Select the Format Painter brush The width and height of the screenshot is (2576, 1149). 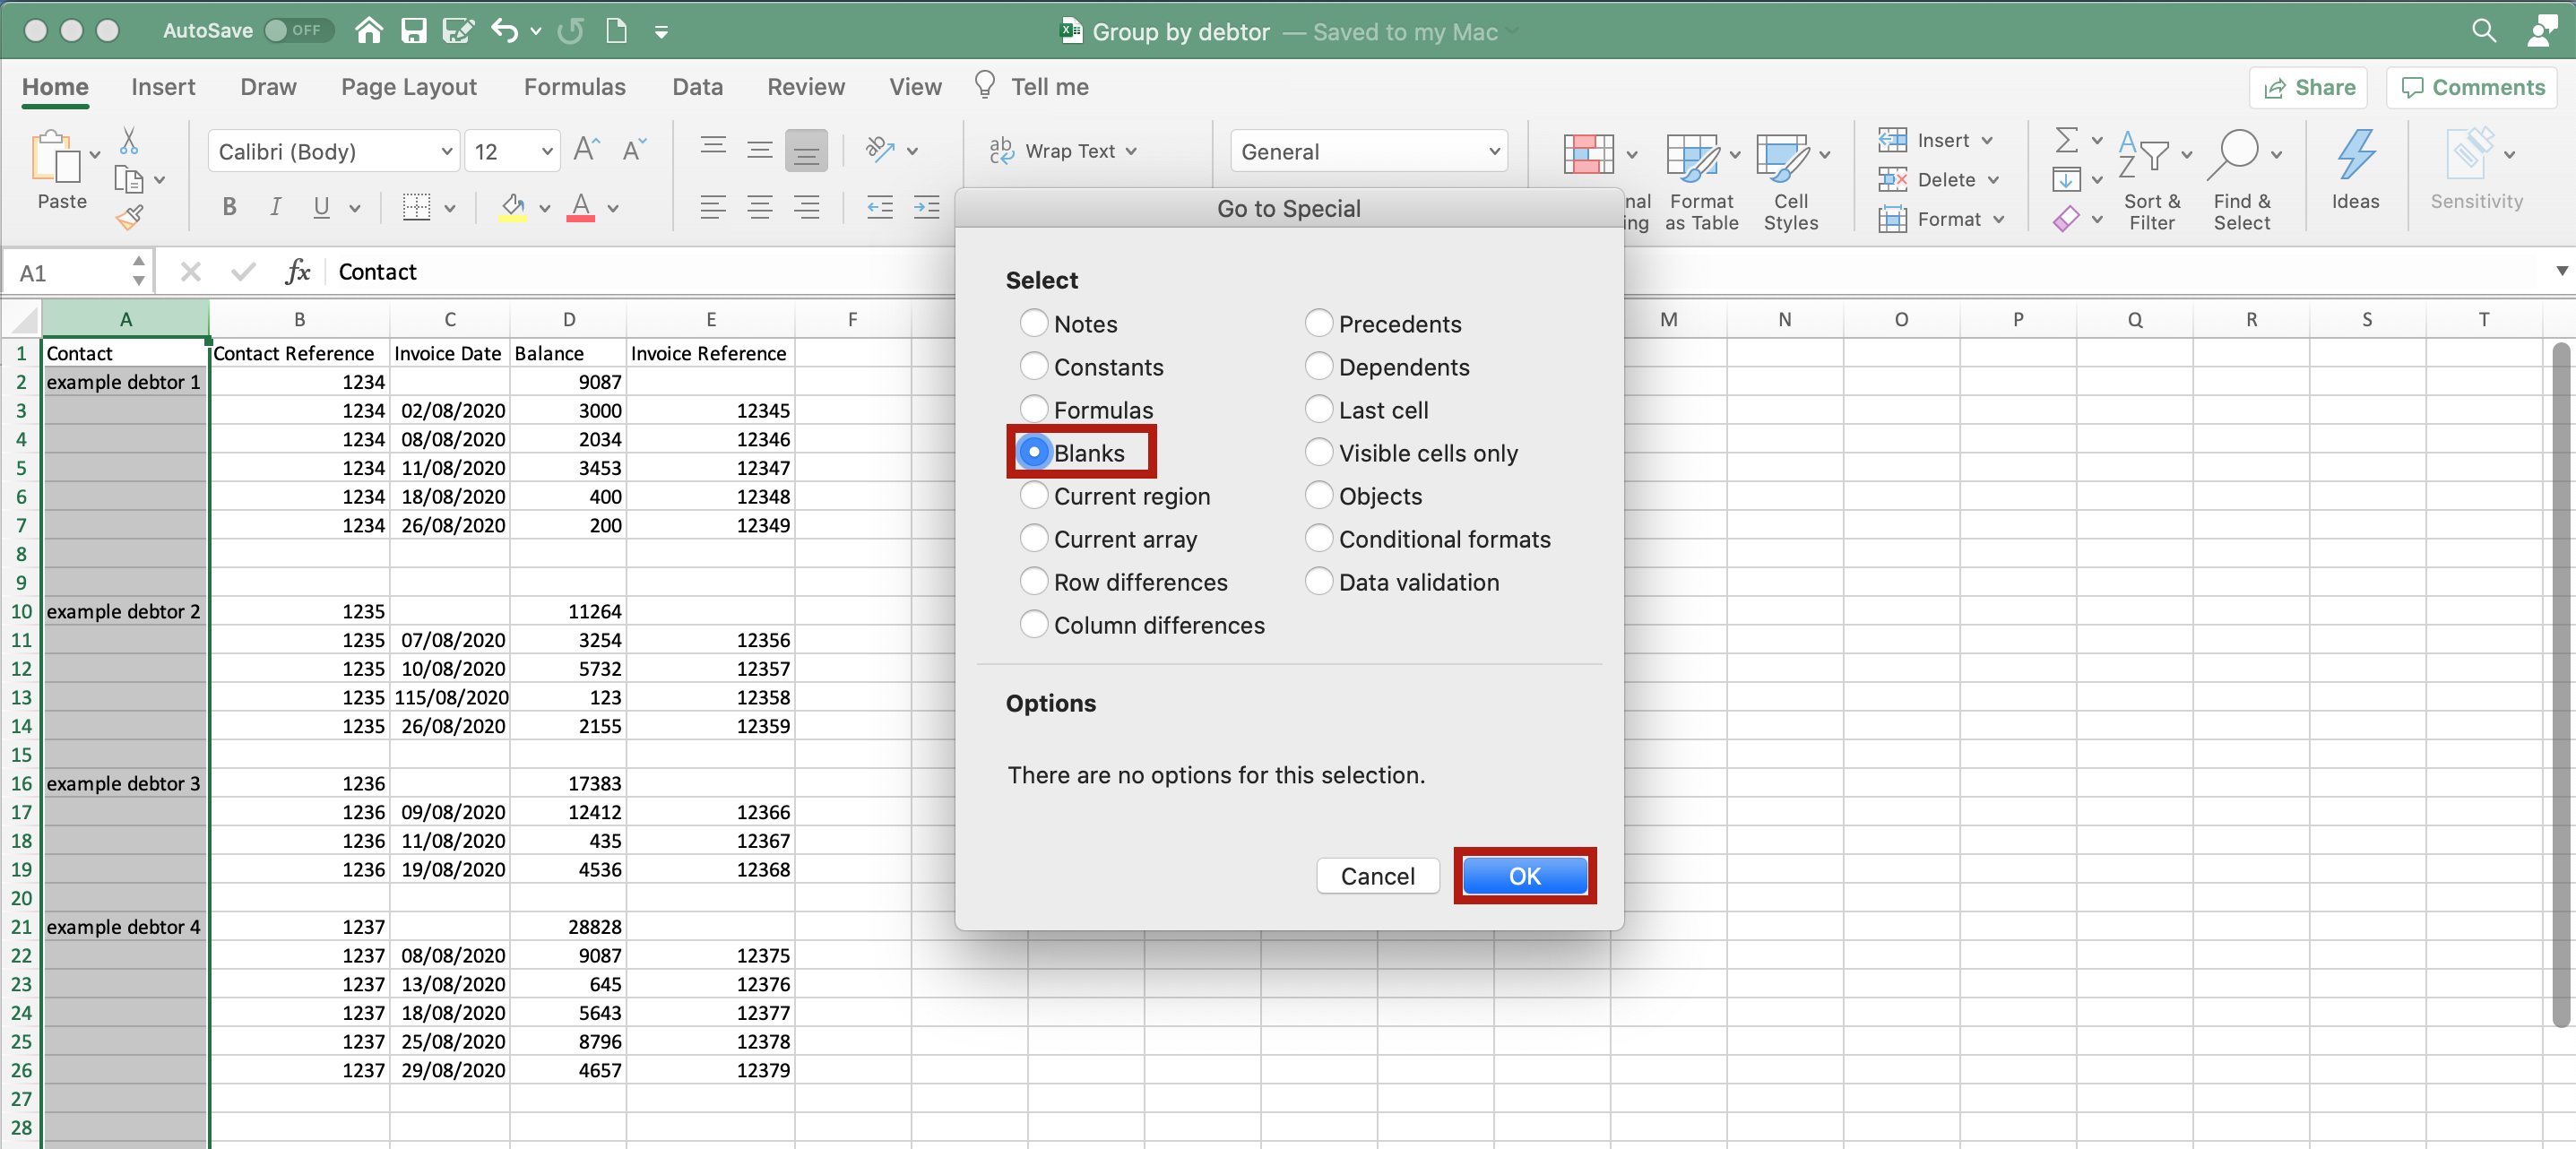coord(129,216)
